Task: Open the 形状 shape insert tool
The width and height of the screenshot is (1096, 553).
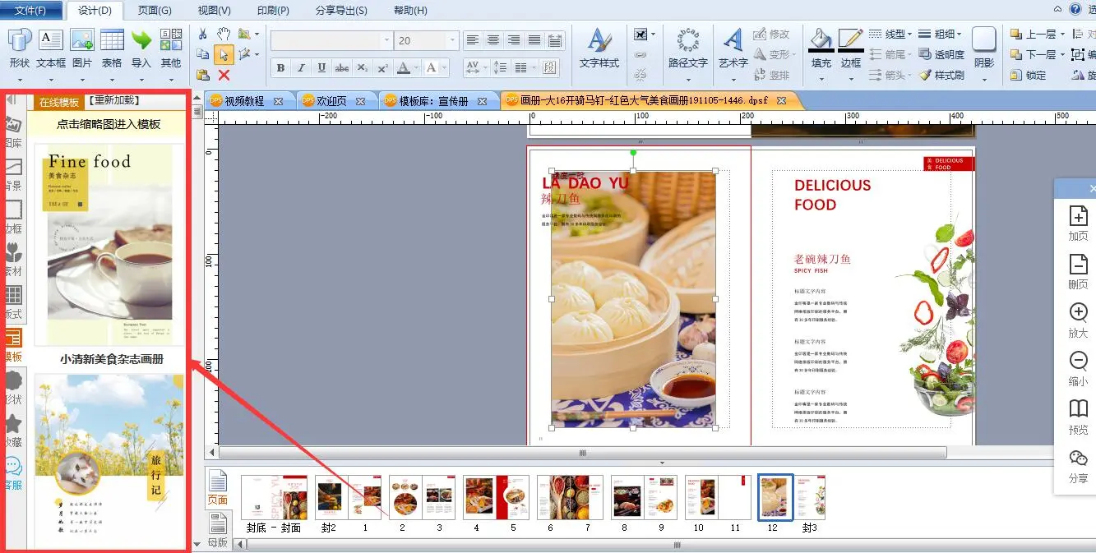Action: point(19,48)
